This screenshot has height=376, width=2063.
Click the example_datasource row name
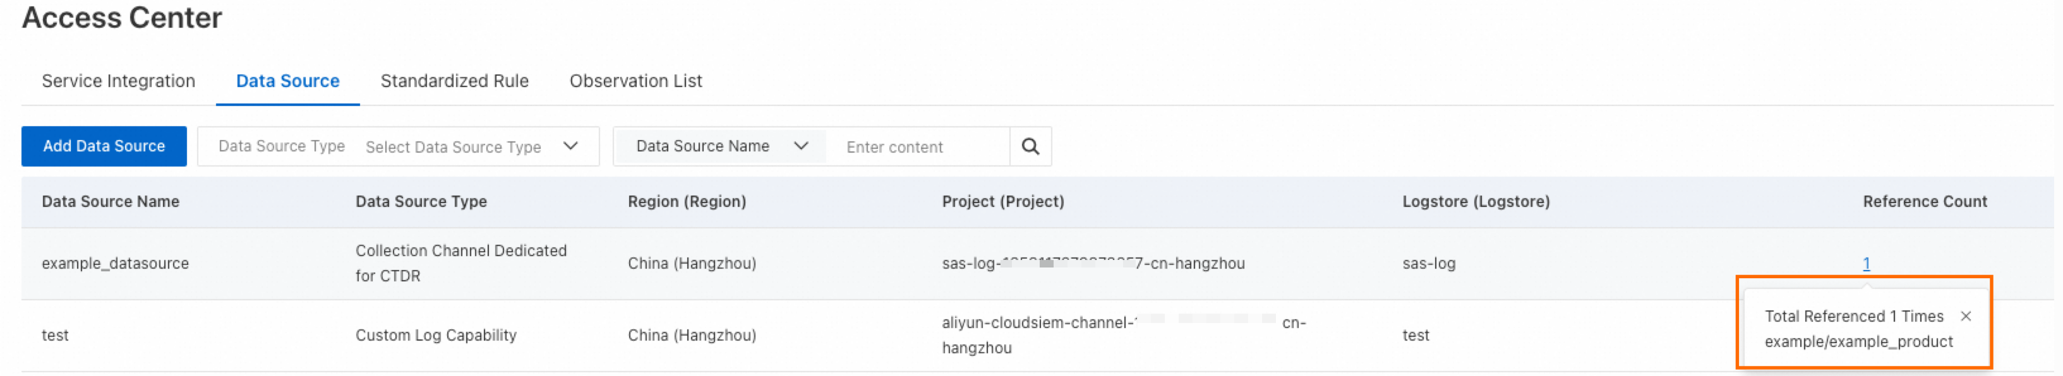(116, 263)
